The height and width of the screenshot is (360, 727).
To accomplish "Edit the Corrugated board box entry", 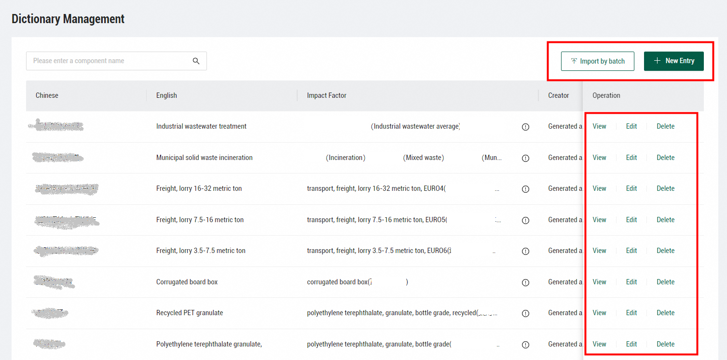I will 631,282.
